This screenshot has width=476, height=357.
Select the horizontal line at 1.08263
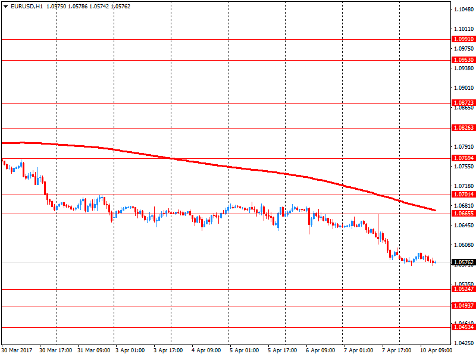[226, 128]
